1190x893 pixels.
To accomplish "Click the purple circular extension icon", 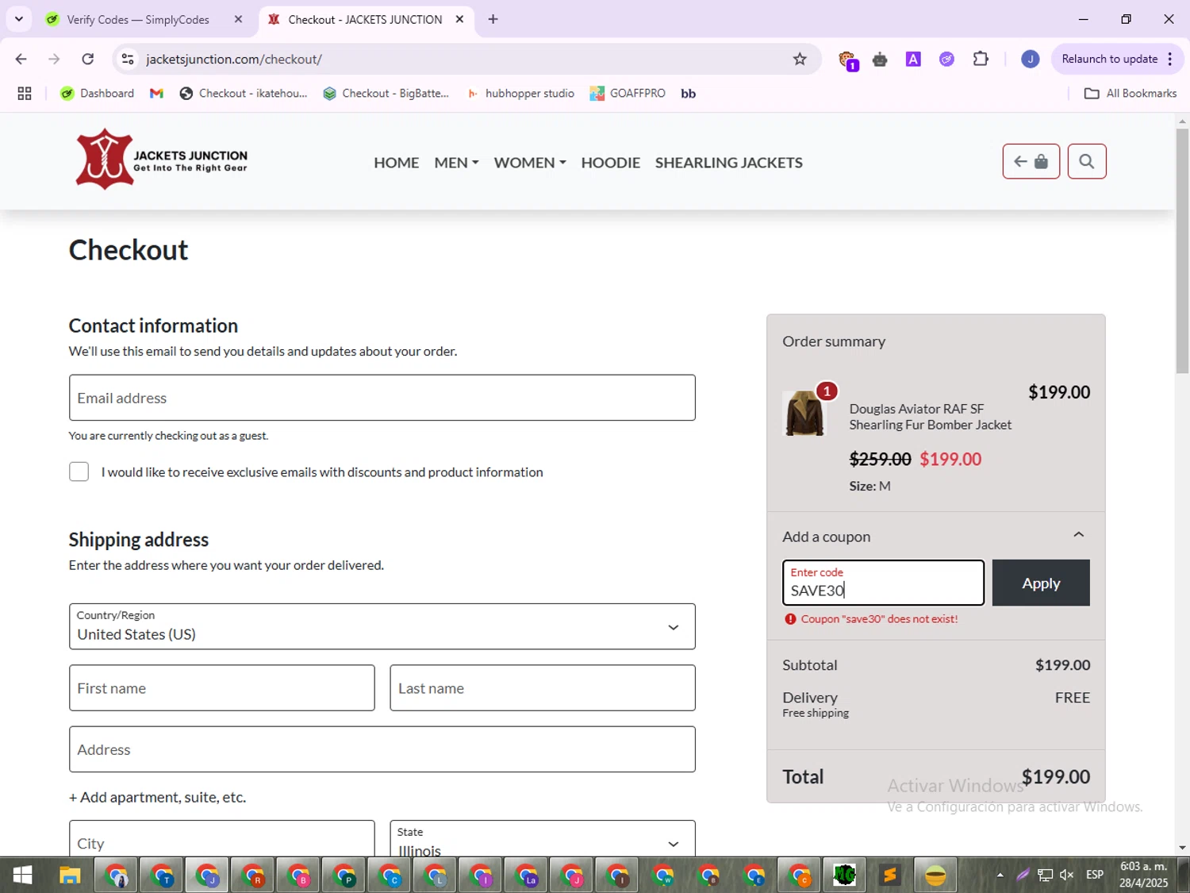I will click(946, 59).
